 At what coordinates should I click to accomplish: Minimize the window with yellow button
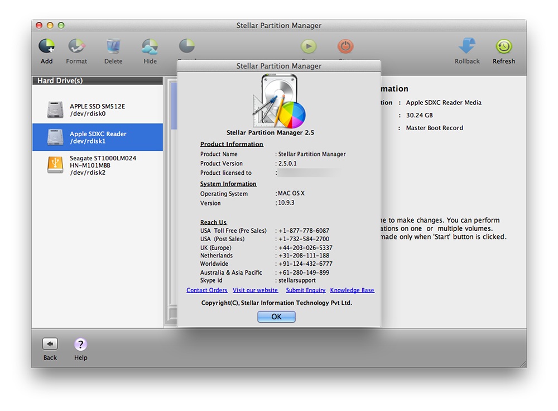50,25
